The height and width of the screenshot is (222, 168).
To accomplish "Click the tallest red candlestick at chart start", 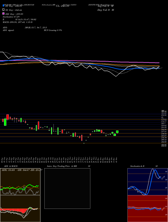I will (7, 117).
